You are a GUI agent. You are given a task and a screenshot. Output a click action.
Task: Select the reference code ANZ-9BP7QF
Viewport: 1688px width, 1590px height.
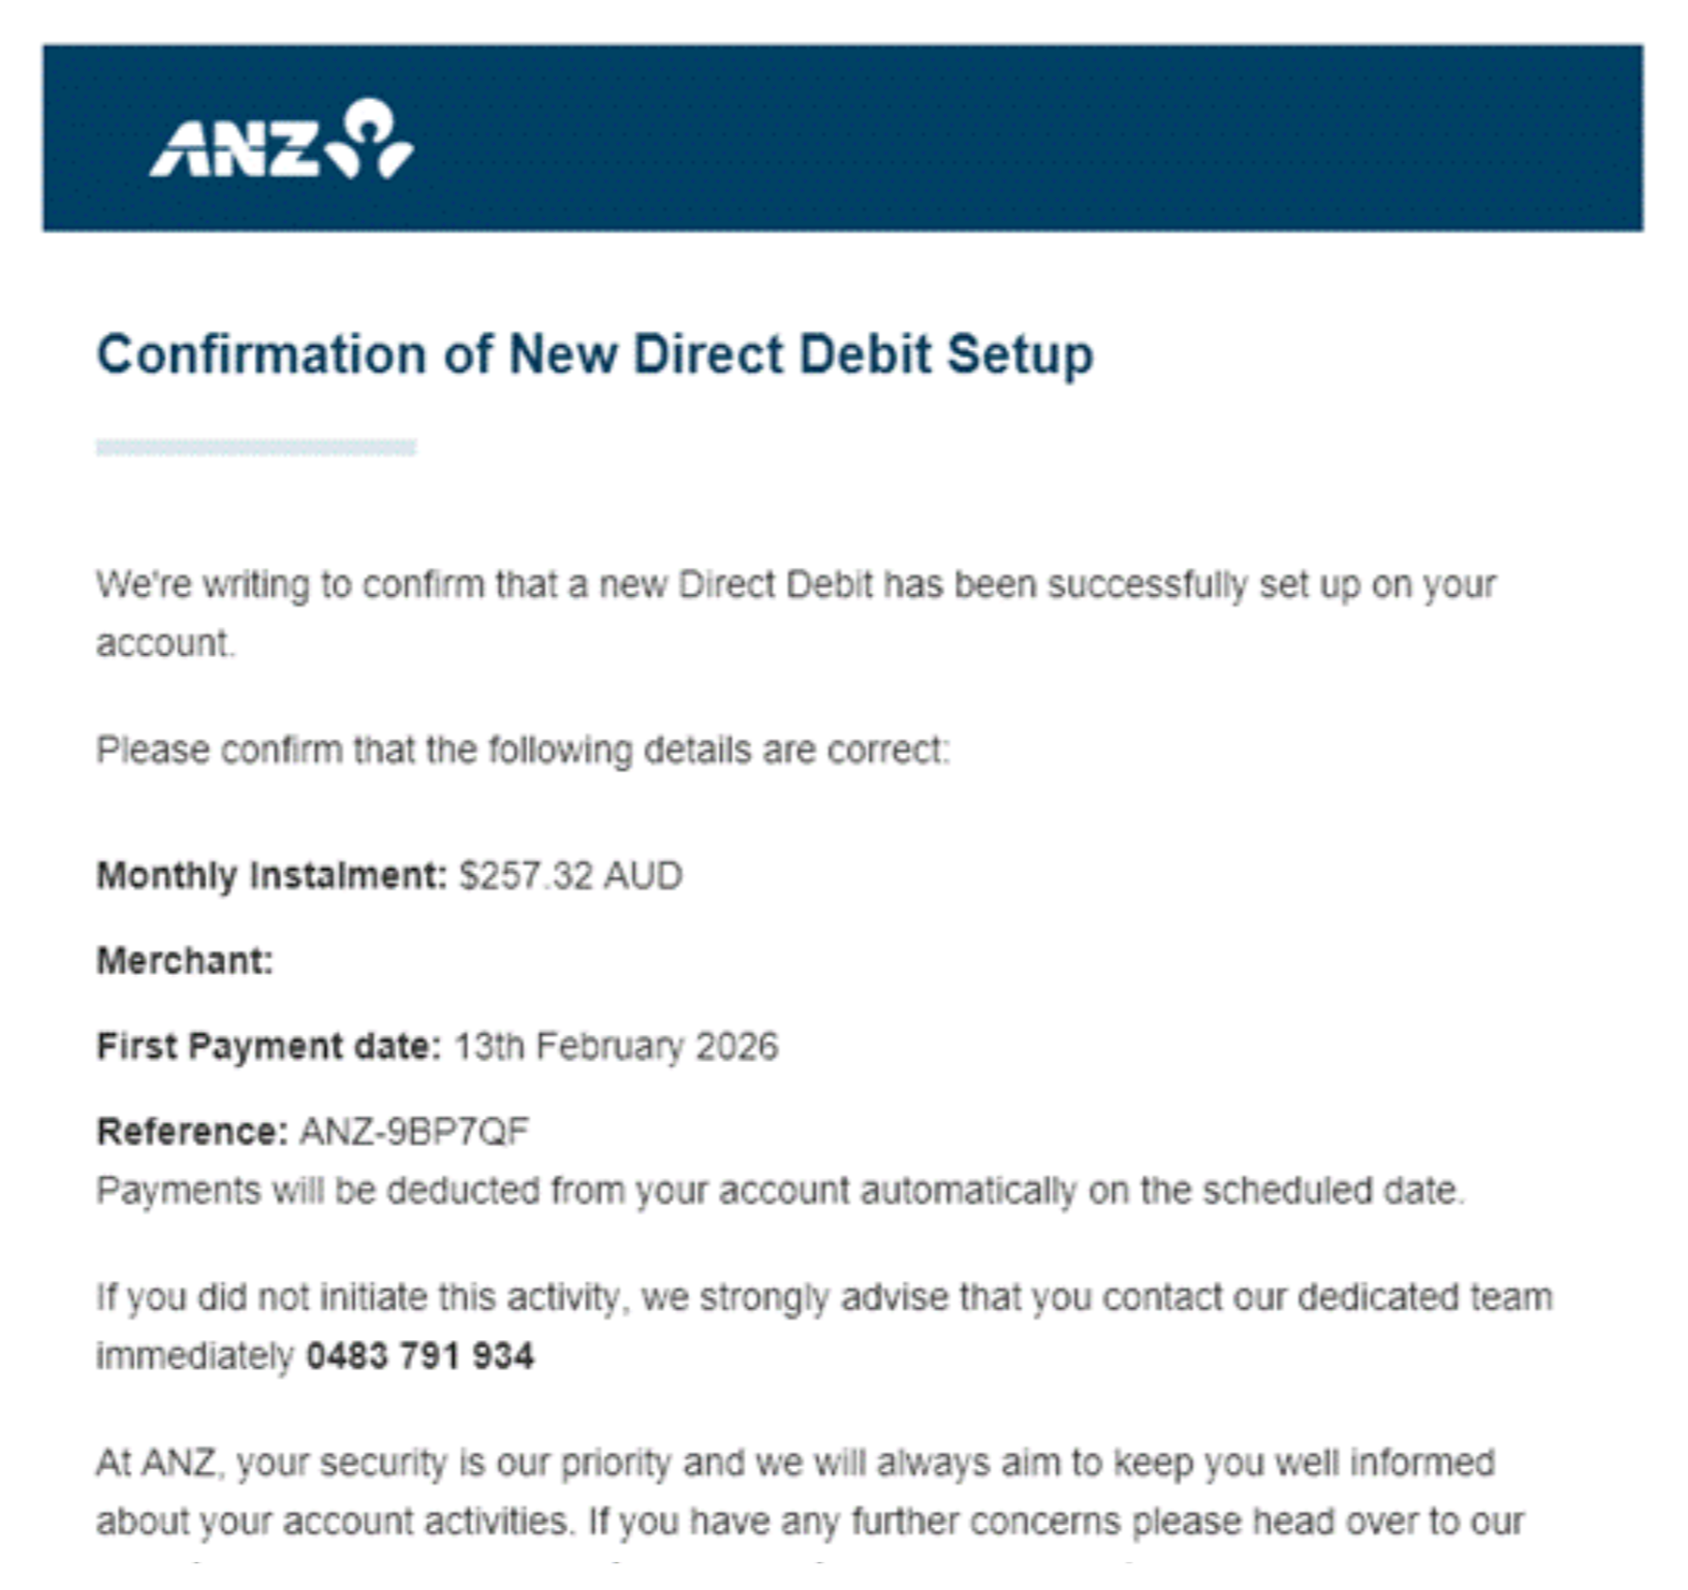point(414,1132)
